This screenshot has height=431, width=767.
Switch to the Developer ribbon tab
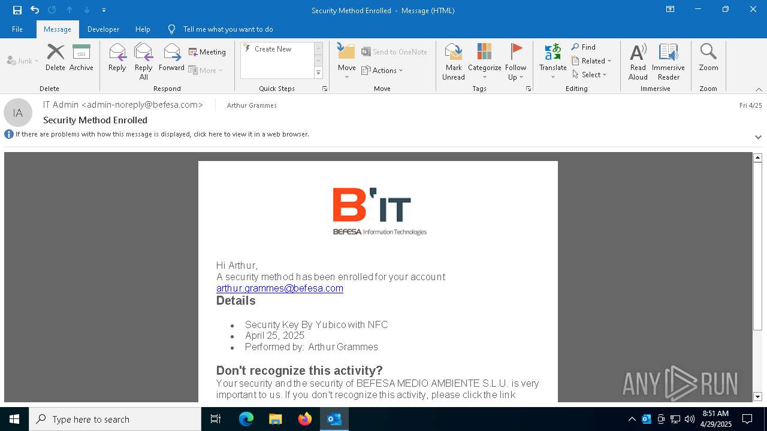pyautogui.click(x=103, y=29)
